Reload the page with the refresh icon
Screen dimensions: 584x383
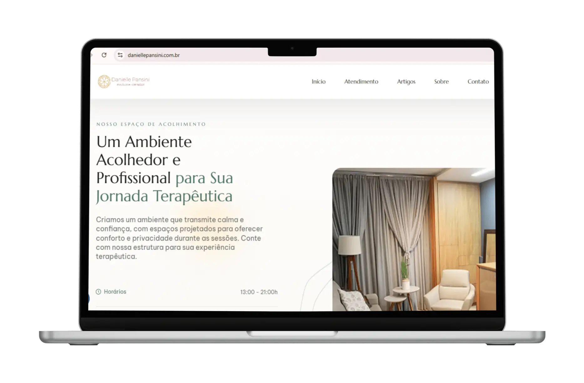(x=104, y=55)
